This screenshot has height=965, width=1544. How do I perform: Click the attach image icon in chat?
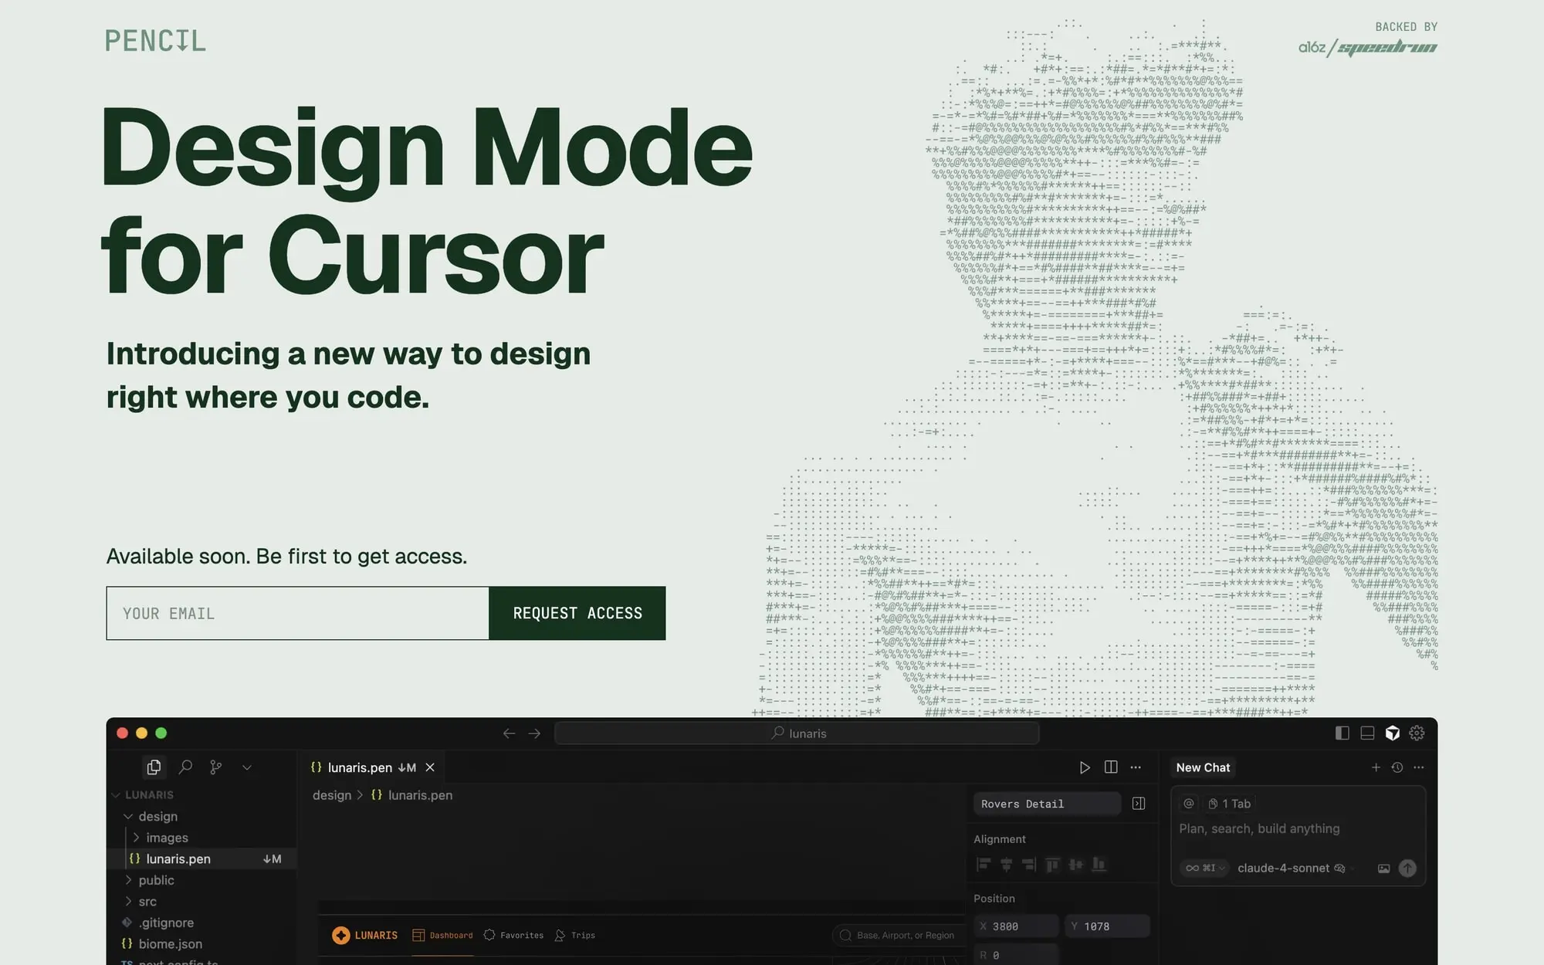pos(1383,868)
